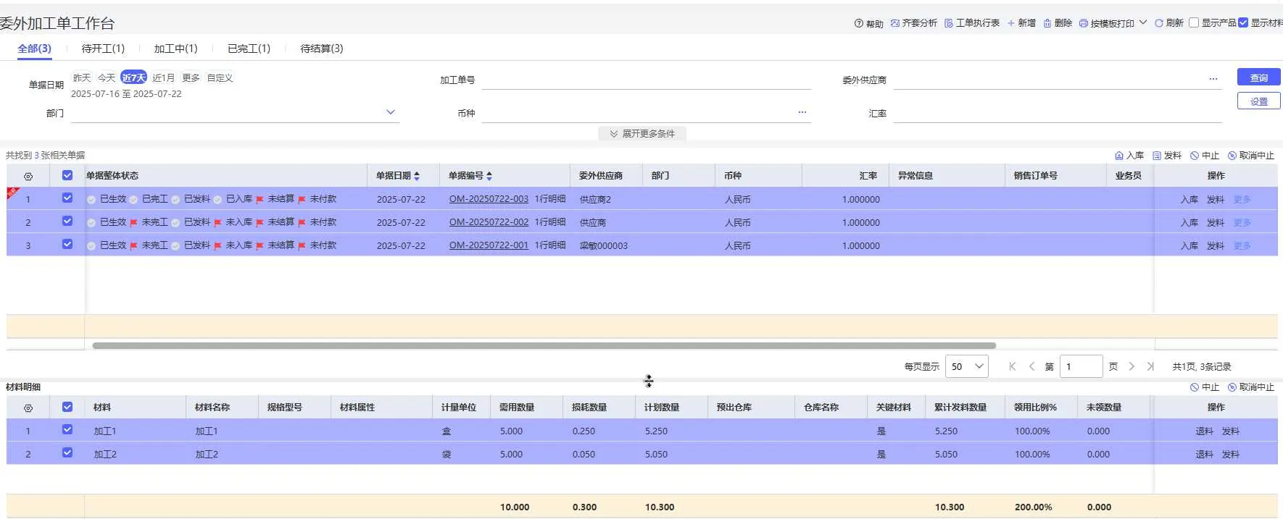
Task: Open 材料明细 column settings gear
Action: 28,408
